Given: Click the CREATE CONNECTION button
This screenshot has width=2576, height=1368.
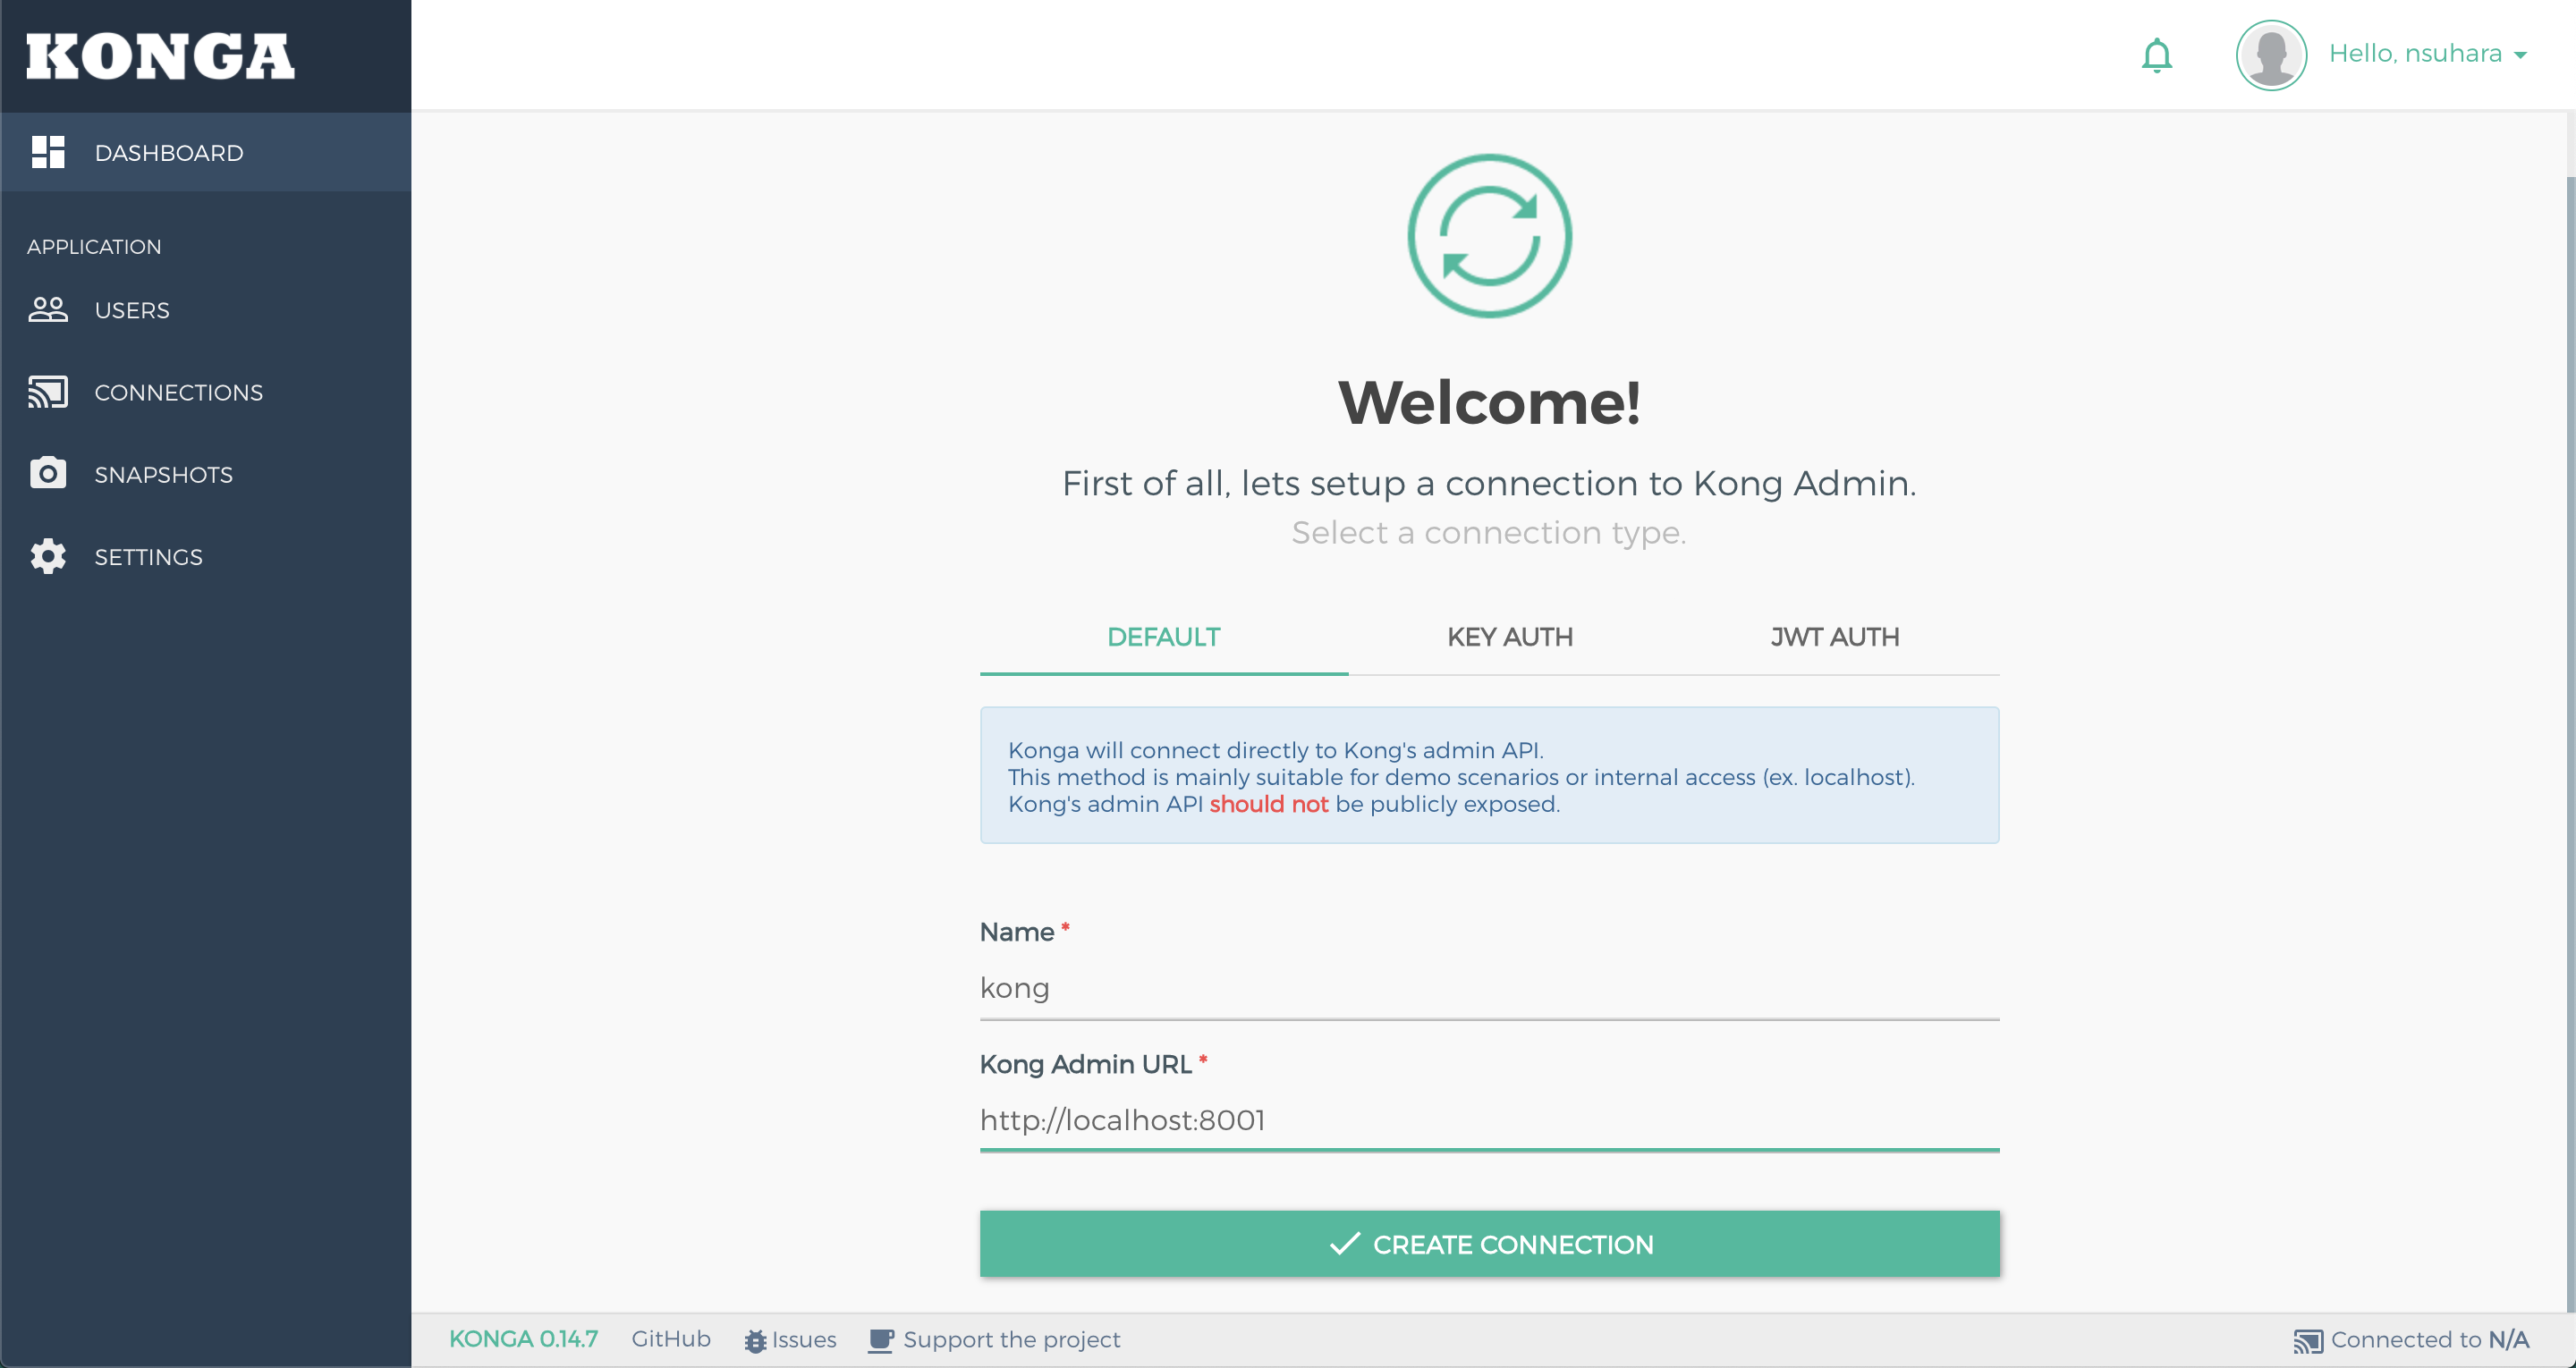Looking at the screenshot, I should 1489,1243.
